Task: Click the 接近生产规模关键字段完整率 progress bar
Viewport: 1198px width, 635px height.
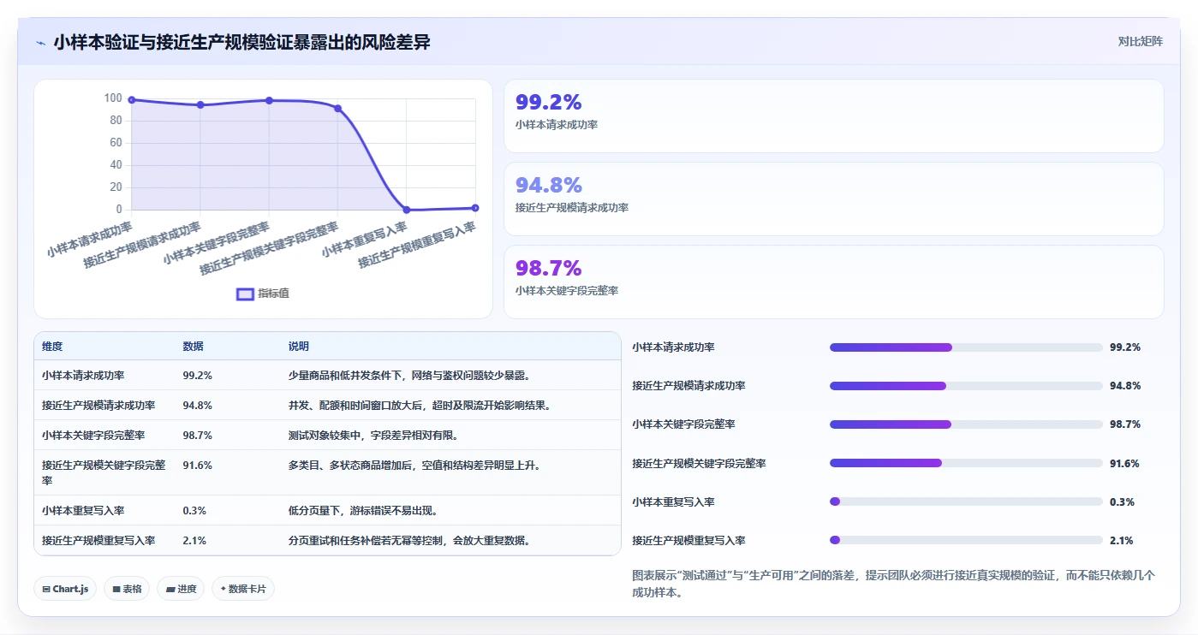Action: 966,463
